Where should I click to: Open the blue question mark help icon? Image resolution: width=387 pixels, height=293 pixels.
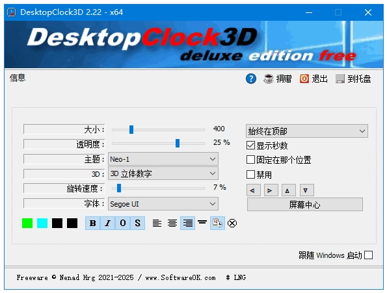point(251,79)
